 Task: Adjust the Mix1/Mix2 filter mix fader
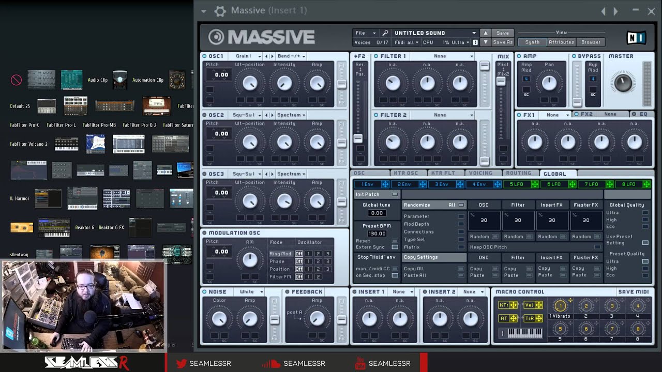501,81
